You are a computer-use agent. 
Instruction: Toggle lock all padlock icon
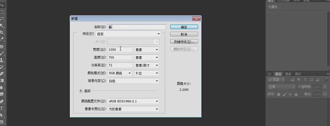(296, 95)
